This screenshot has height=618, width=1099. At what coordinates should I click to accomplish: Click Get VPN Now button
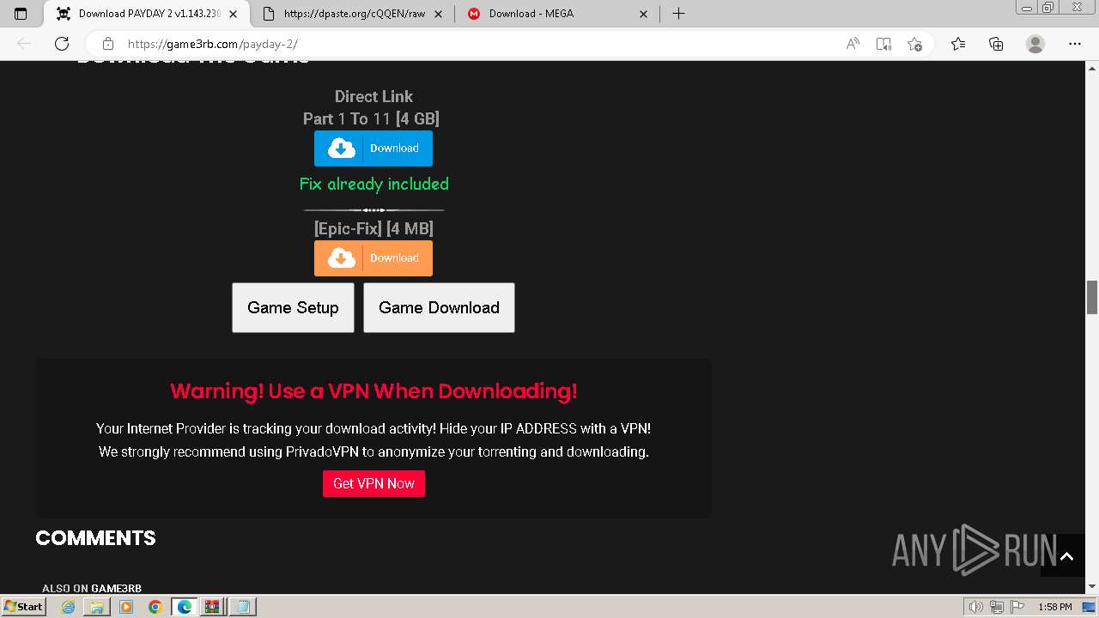tap(373, 483)
